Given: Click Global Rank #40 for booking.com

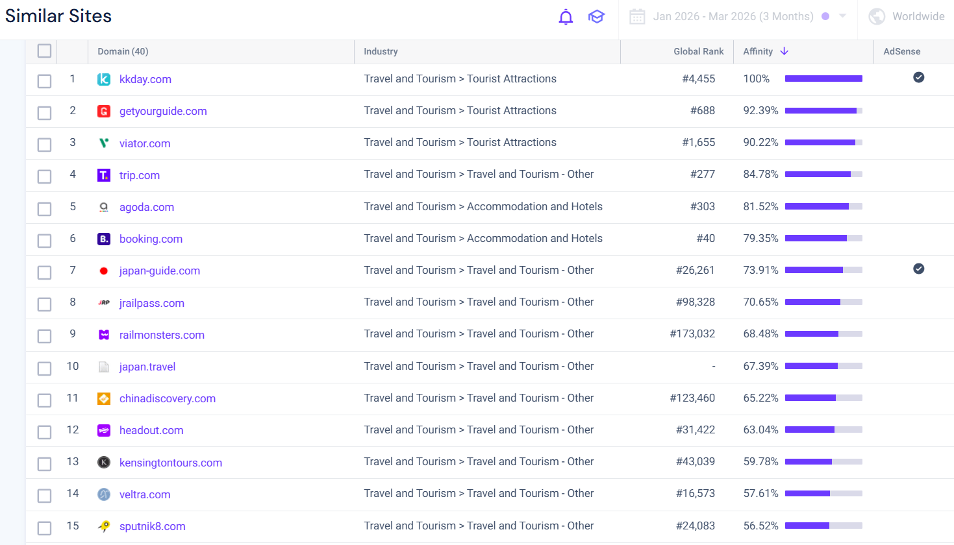Looking at the screenshot, I should [x=705, y=238].
